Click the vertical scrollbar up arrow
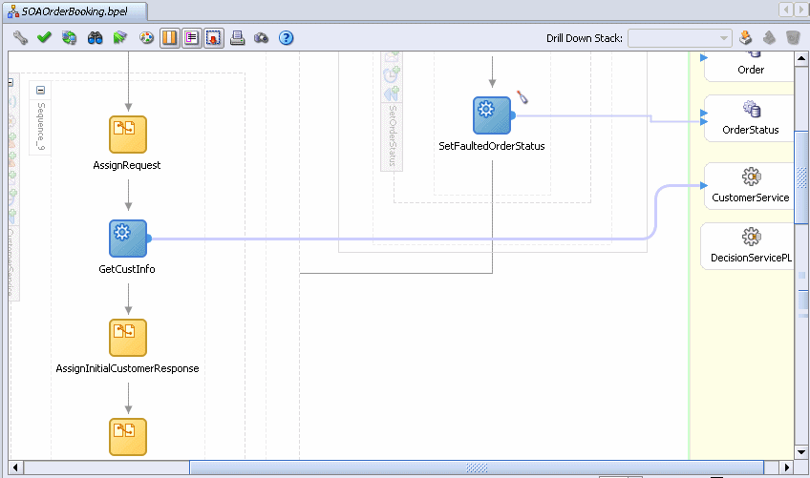Viewport: 810px width, 478px height. coord(801,58)
